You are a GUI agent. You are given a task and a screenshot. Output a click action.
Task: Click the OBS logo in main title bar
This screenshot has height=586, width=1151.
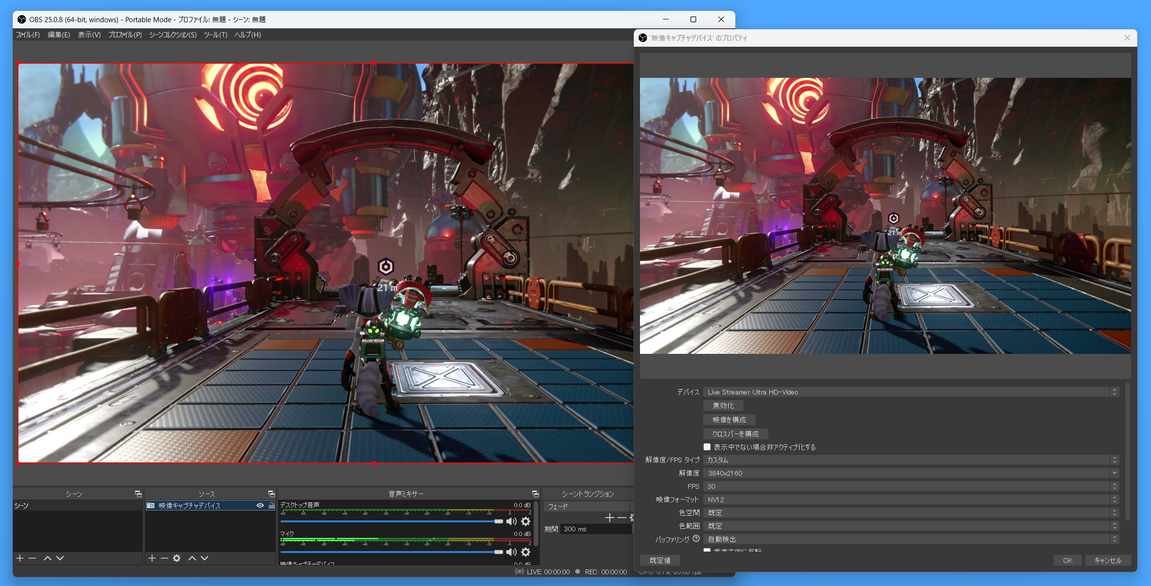tap(22, 19)
